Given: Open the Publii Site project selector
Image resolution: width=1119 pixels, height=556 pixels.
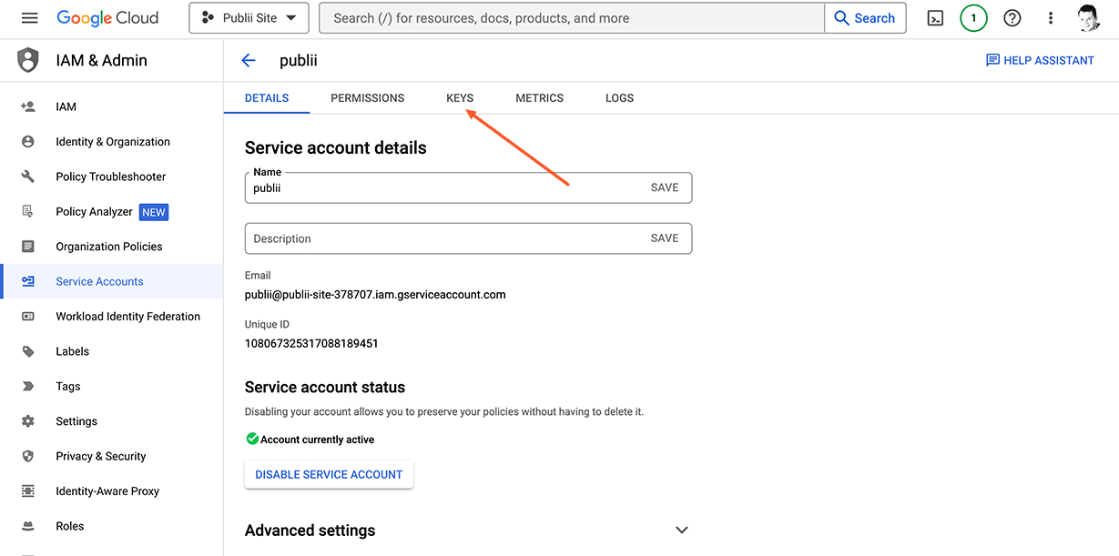Looking at the screenshot, I should click(249, 17).
